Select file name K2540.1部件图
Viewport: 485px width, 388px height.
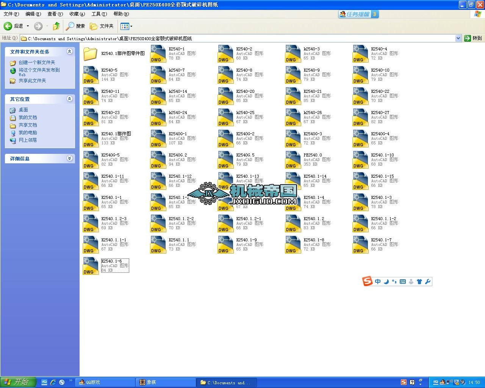[116, 134]
